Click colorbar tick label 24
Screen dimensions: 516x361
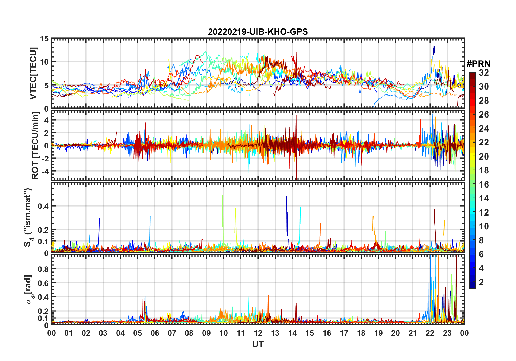tap(484, 128)
